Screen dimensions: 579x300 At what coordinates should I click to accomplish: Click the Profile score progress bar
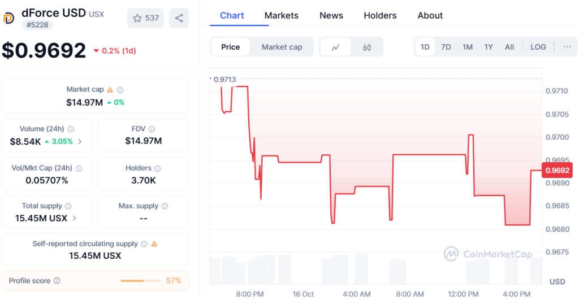coord(140,281)
